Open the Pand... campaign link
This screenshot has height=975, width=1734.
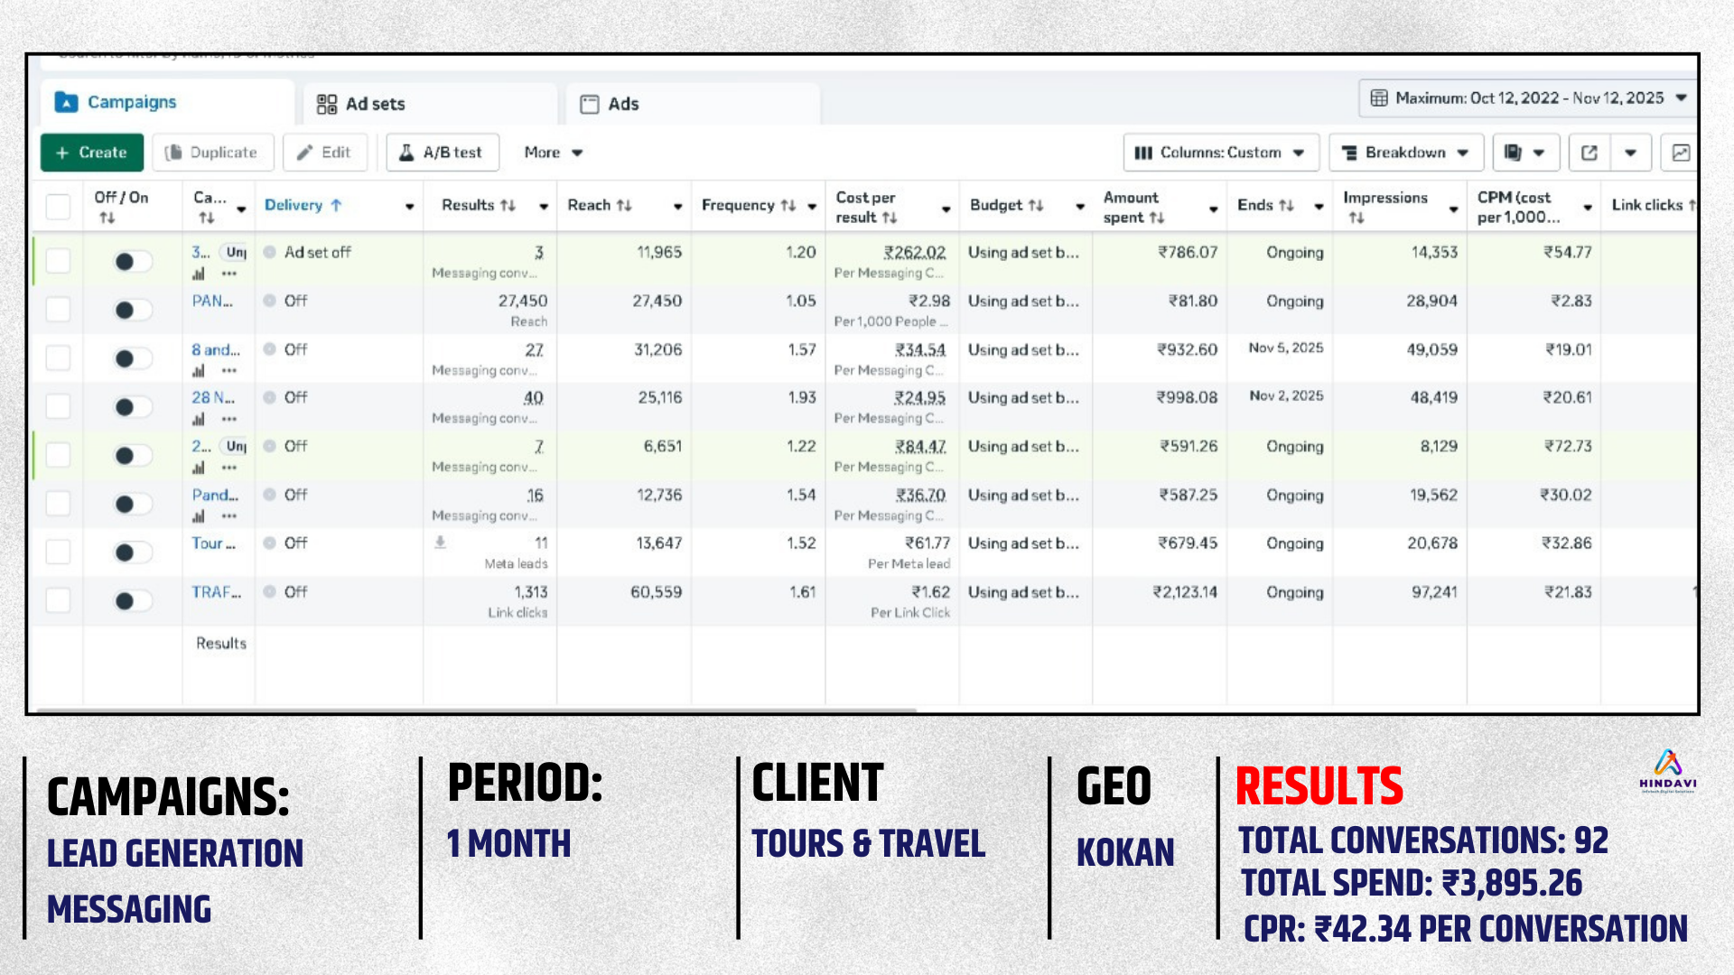215,495
